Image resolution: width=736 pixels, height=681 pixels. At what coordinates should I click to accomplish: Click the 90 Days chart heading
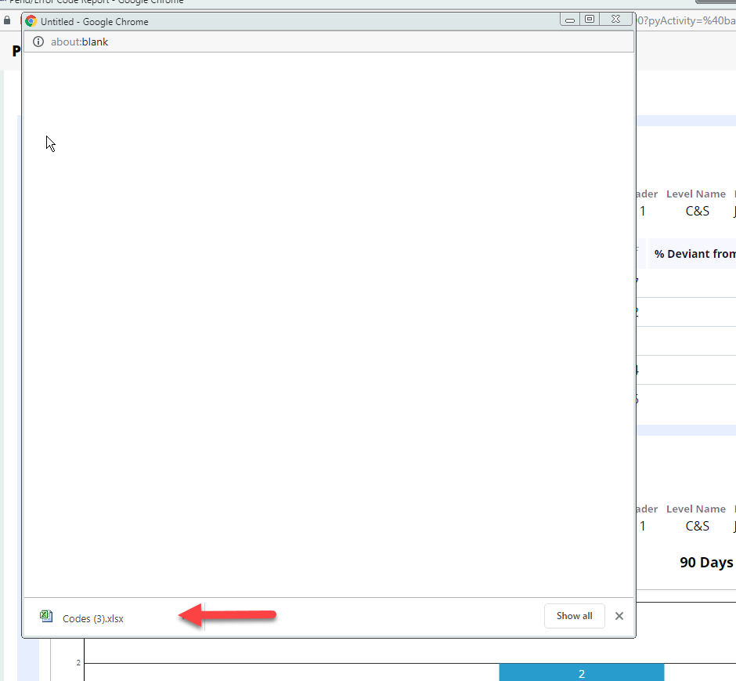click(x=706, y=563)
